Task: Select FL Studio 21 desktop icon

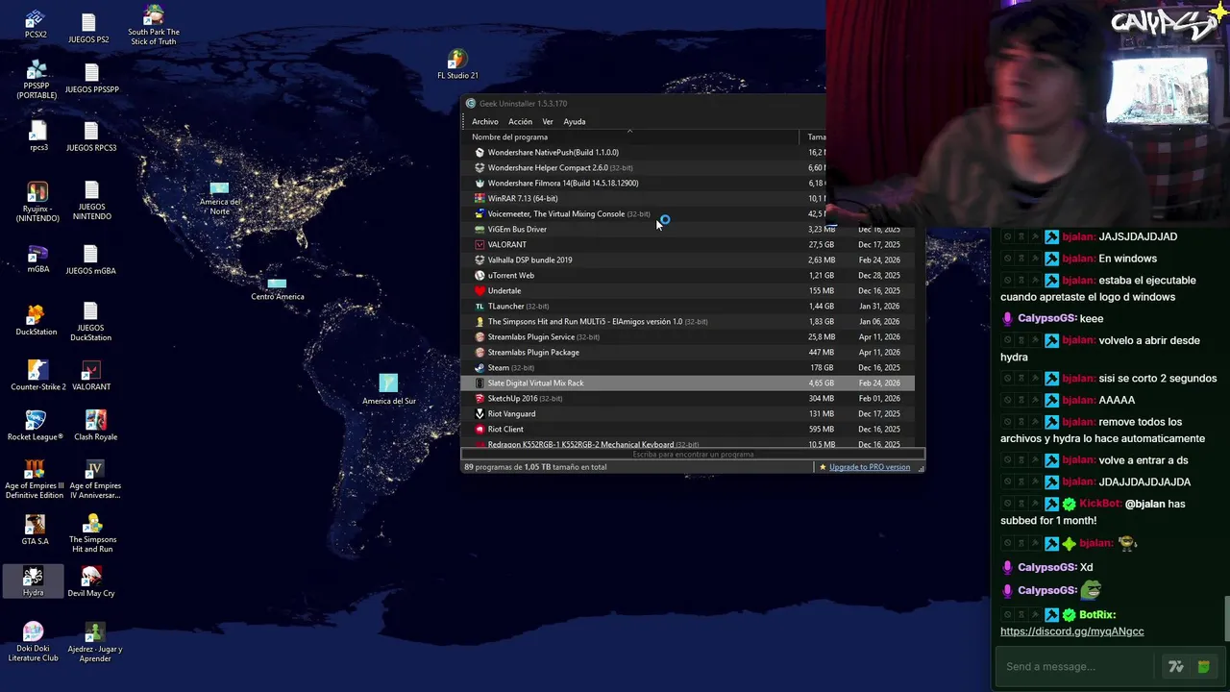Action: (457, 65)
